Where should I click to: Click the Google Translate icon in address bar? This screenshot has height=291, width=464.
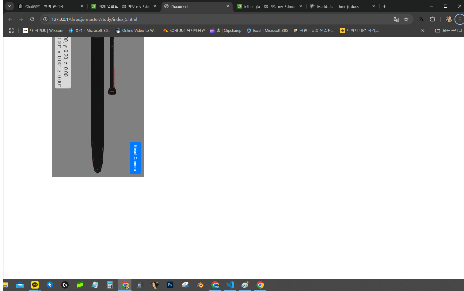[396, 19]
